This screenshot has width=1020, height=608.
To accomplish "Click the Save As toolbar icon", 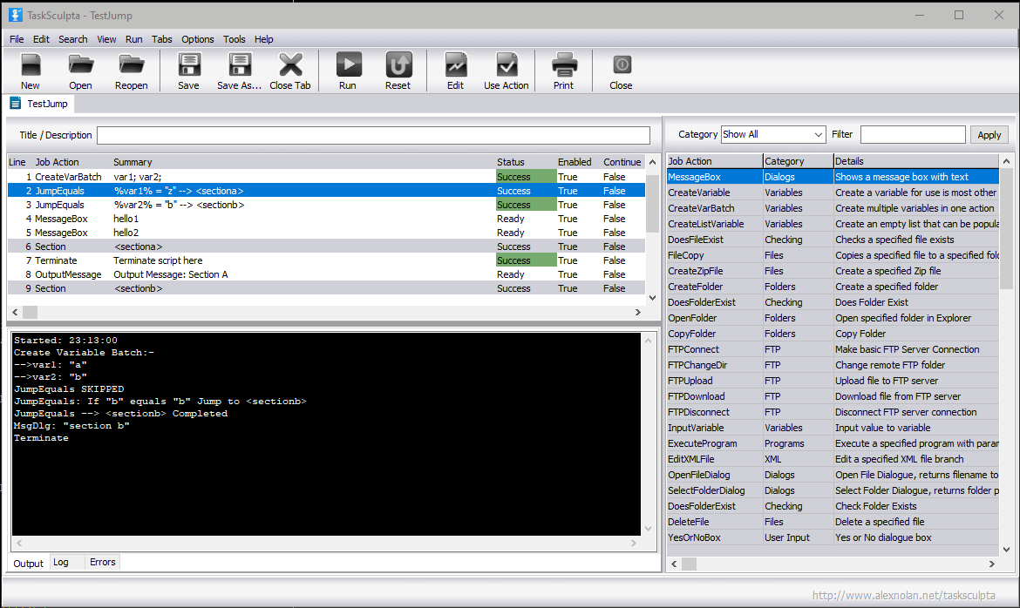I will pyautogui.click(x=239, y=65).
